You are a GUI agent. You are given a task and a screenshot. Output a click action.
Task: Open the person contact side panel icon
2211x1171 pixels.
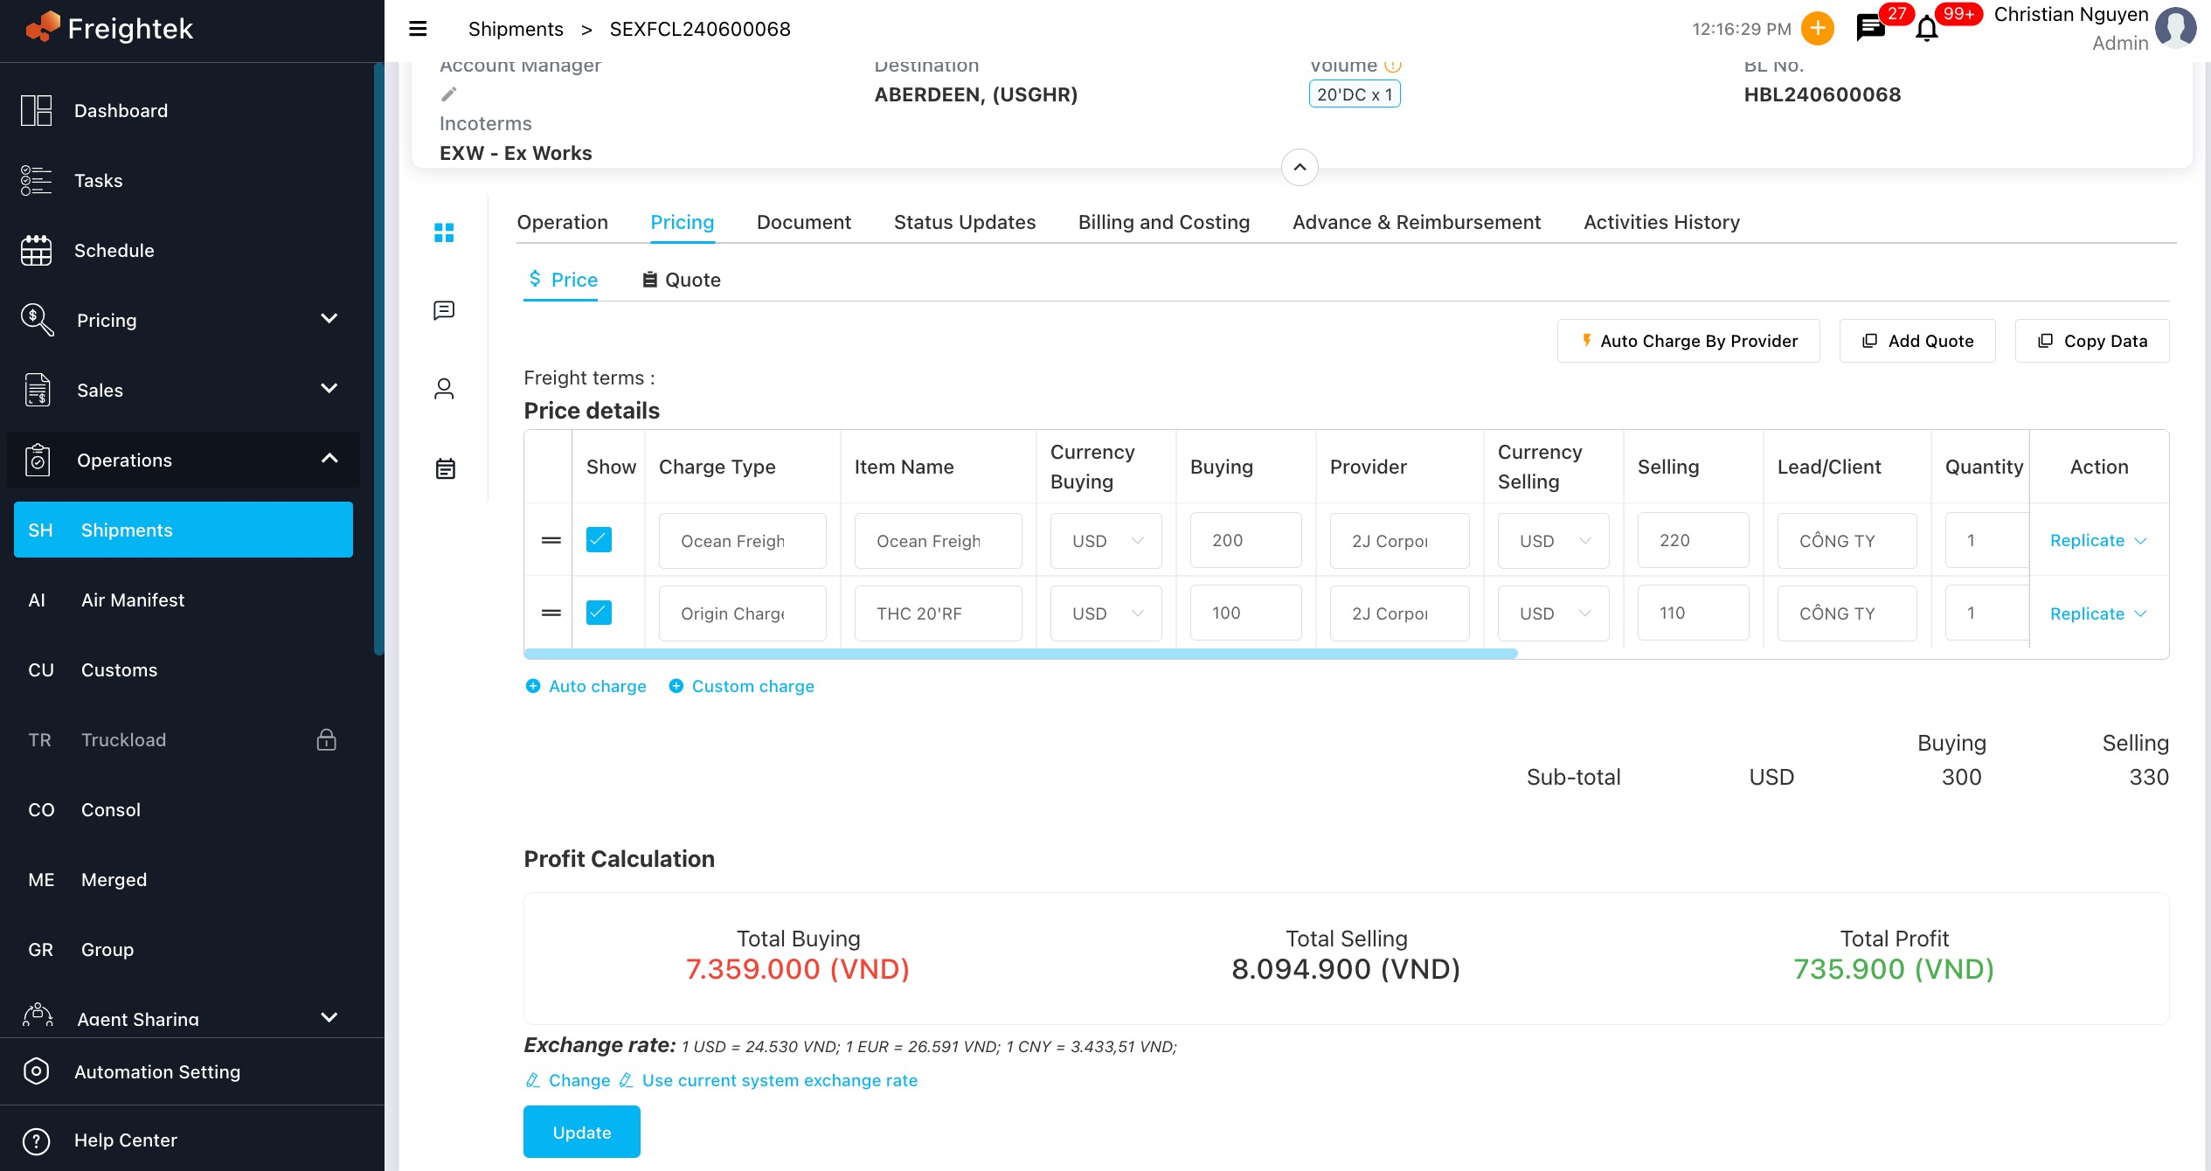tap(444, 389)
